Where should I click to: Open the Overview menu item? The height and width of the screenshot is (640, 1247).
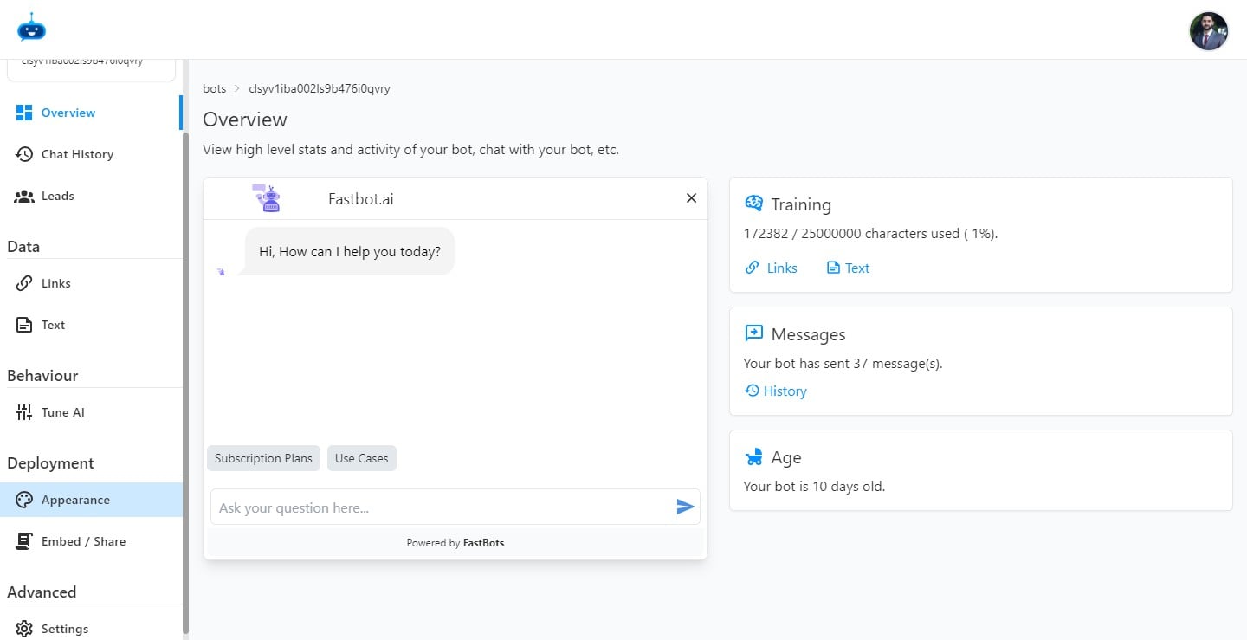(68, 113)
